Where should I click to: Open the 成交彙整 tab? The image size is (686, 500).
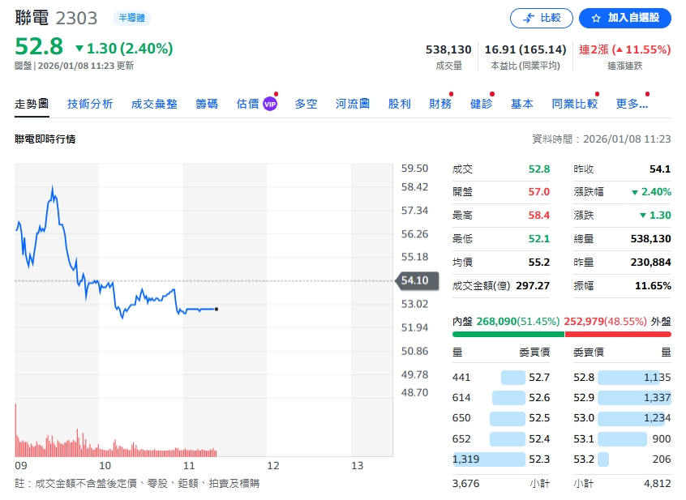[154, 104]
